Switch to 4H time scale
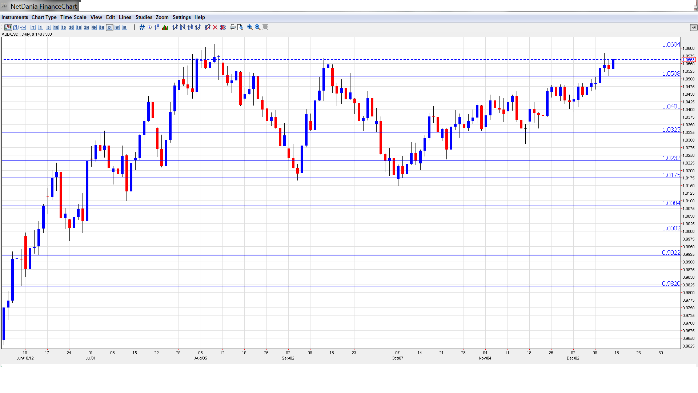The width and height of the screenshot is (698, 393). click(94, 27)
